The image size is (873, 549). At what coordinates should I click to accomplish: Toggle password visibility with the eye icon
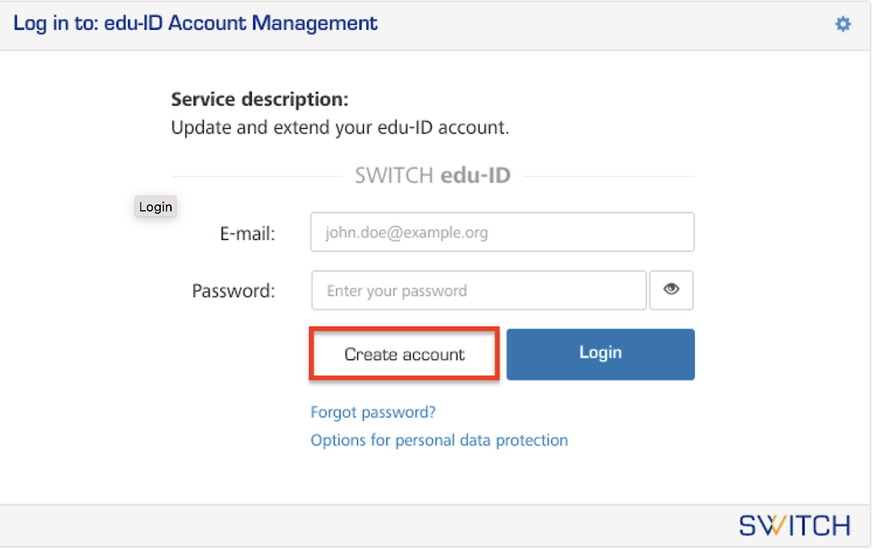[x=671, y=290]
